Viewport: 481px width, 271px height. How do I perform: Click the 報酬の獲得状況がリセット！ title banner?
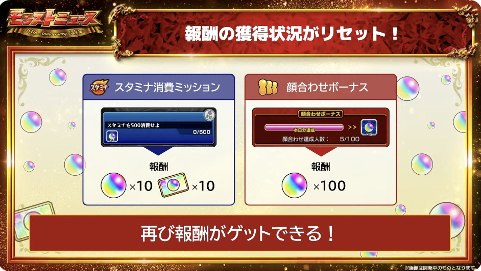[x=292, y=34]
